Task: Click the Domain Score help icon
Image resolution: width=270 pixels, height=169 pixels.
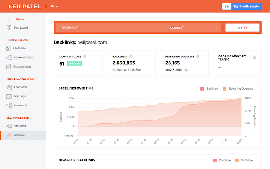Action: click(84, 56)
